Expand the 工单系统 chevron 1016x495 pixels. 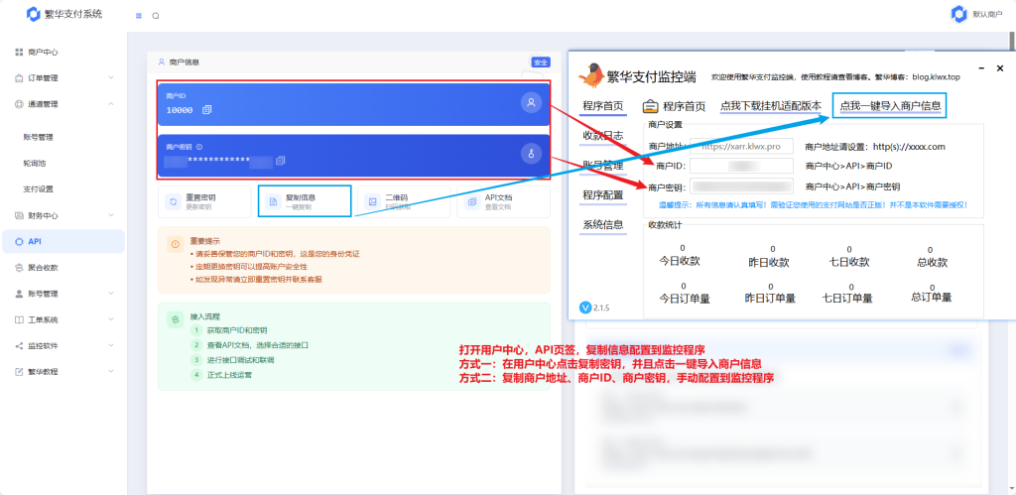pyautogui.click(x=111, y=319)
